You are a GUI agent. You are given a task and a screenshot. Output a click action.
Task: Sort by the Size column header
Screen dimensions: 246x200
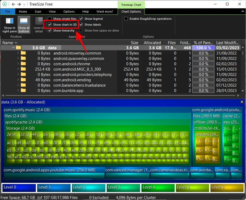[128, 42]
